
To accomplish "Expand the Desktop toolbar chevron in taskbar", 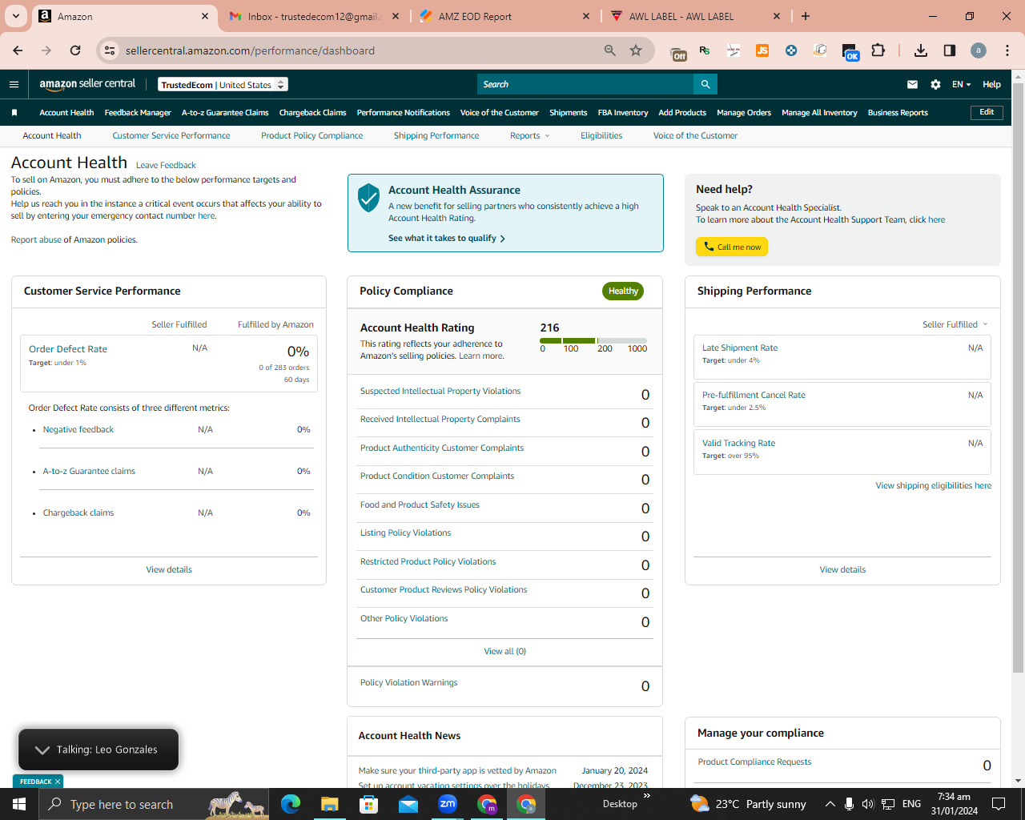I will pyautogui.click(x=647, y=796).
